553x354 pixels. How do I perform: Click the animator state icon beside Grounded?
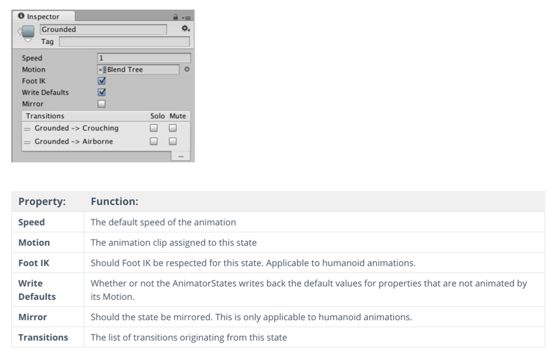(28, 33)
